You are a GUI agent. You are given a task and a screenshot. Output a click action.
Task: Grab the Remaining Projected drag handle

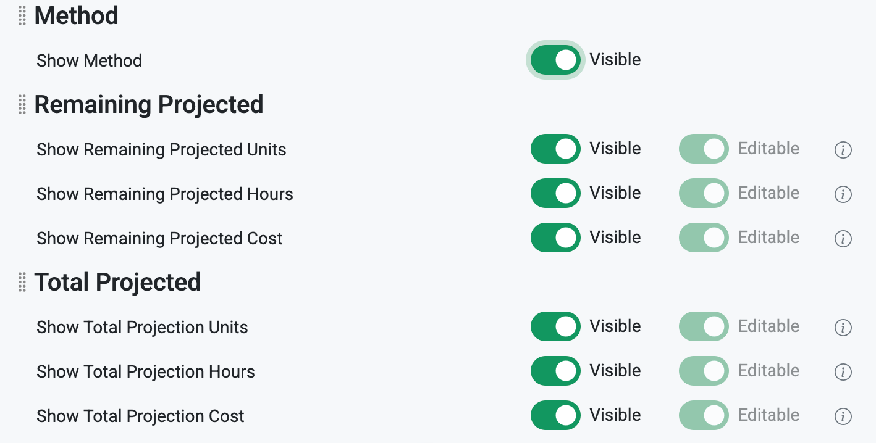(x=22, y=104)
